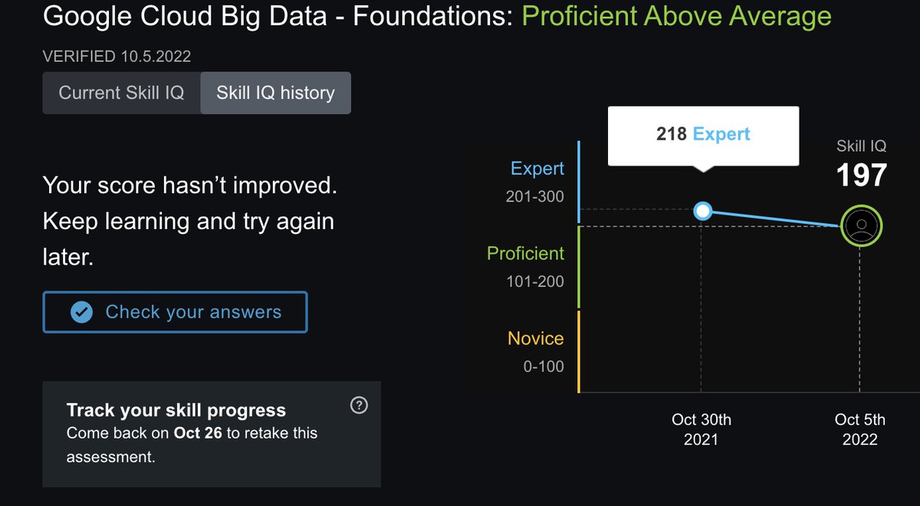Click the Proficient Above Average heading

click(x=676, y=16)
